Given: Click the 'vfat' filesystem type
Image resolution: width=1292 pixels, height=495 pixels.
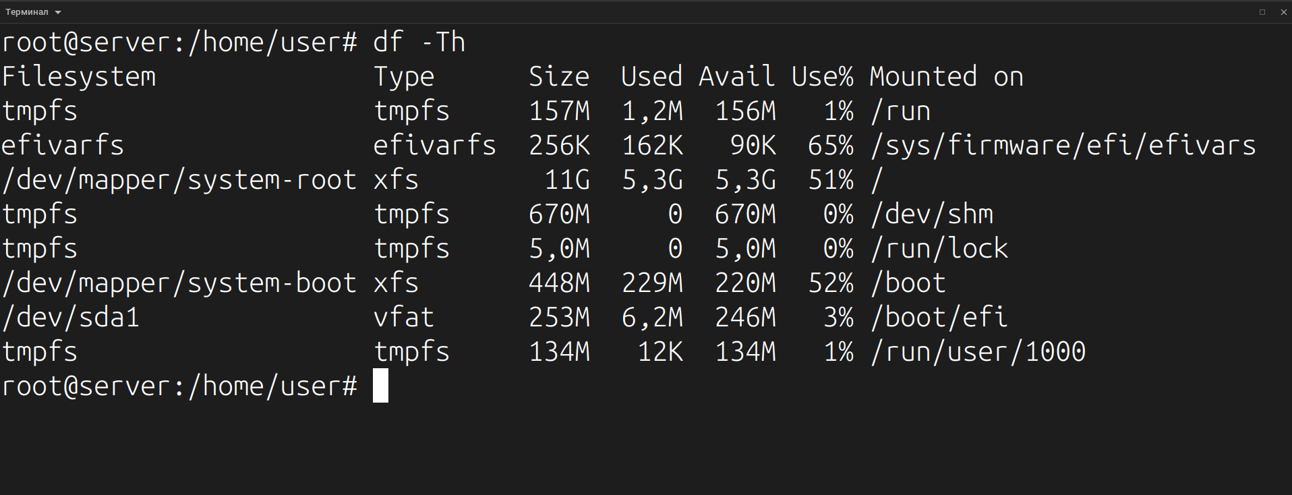Looking at the screenshot, I should coord(403,318).
